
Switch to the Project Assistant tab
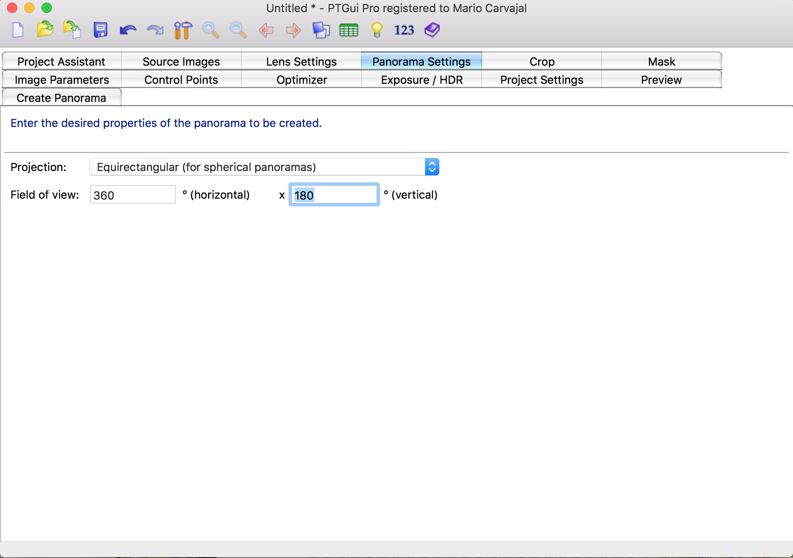(61, 61)
